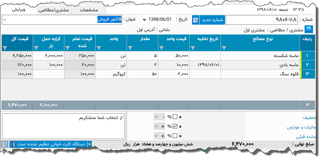Toggle the مانده قبلی percent checkbox

(175, 136)
